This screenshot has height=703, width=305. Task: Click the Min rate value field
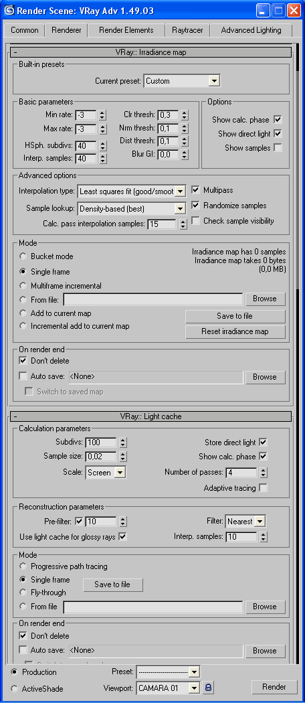click(x=86, y=115)
